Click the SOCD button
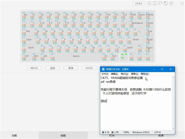The width and height of the screenshot is (185, 139). click(89, 68)
